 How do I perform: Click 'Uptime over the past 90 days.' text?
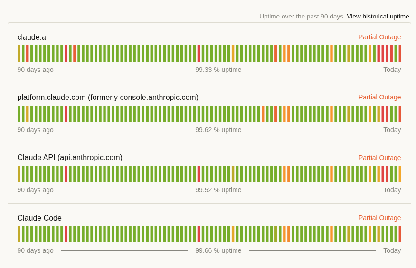(302, 17)
